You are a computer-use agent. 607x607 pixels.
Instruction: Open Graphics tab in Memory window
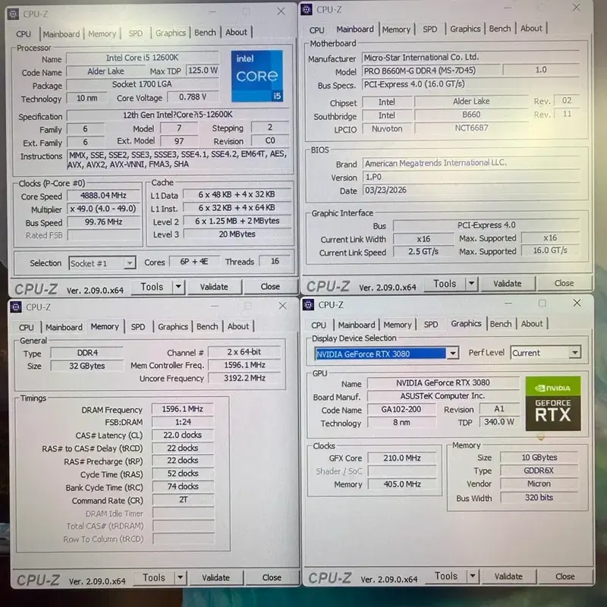(173, 327)
